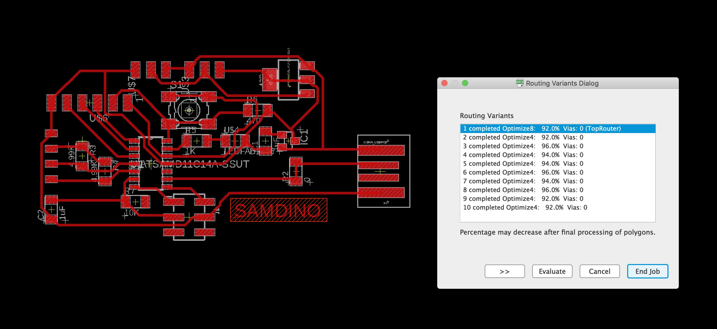Choose routing variant 9 entry
717x329 pixels.
(x=523, y=199)
